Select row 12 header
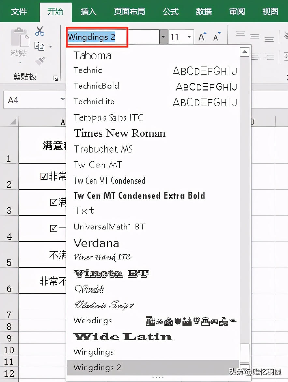Viewport: 288px width, 382px height. 9,374
